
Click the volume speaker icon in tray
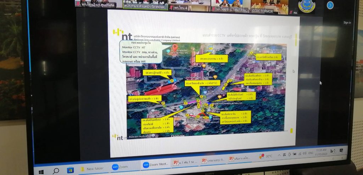304,153
